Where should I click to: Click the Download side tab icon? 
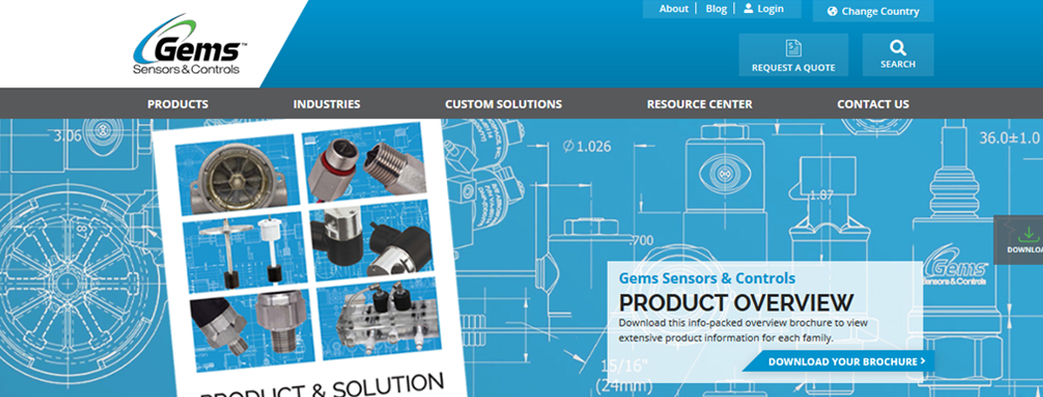pos(1025,233)
